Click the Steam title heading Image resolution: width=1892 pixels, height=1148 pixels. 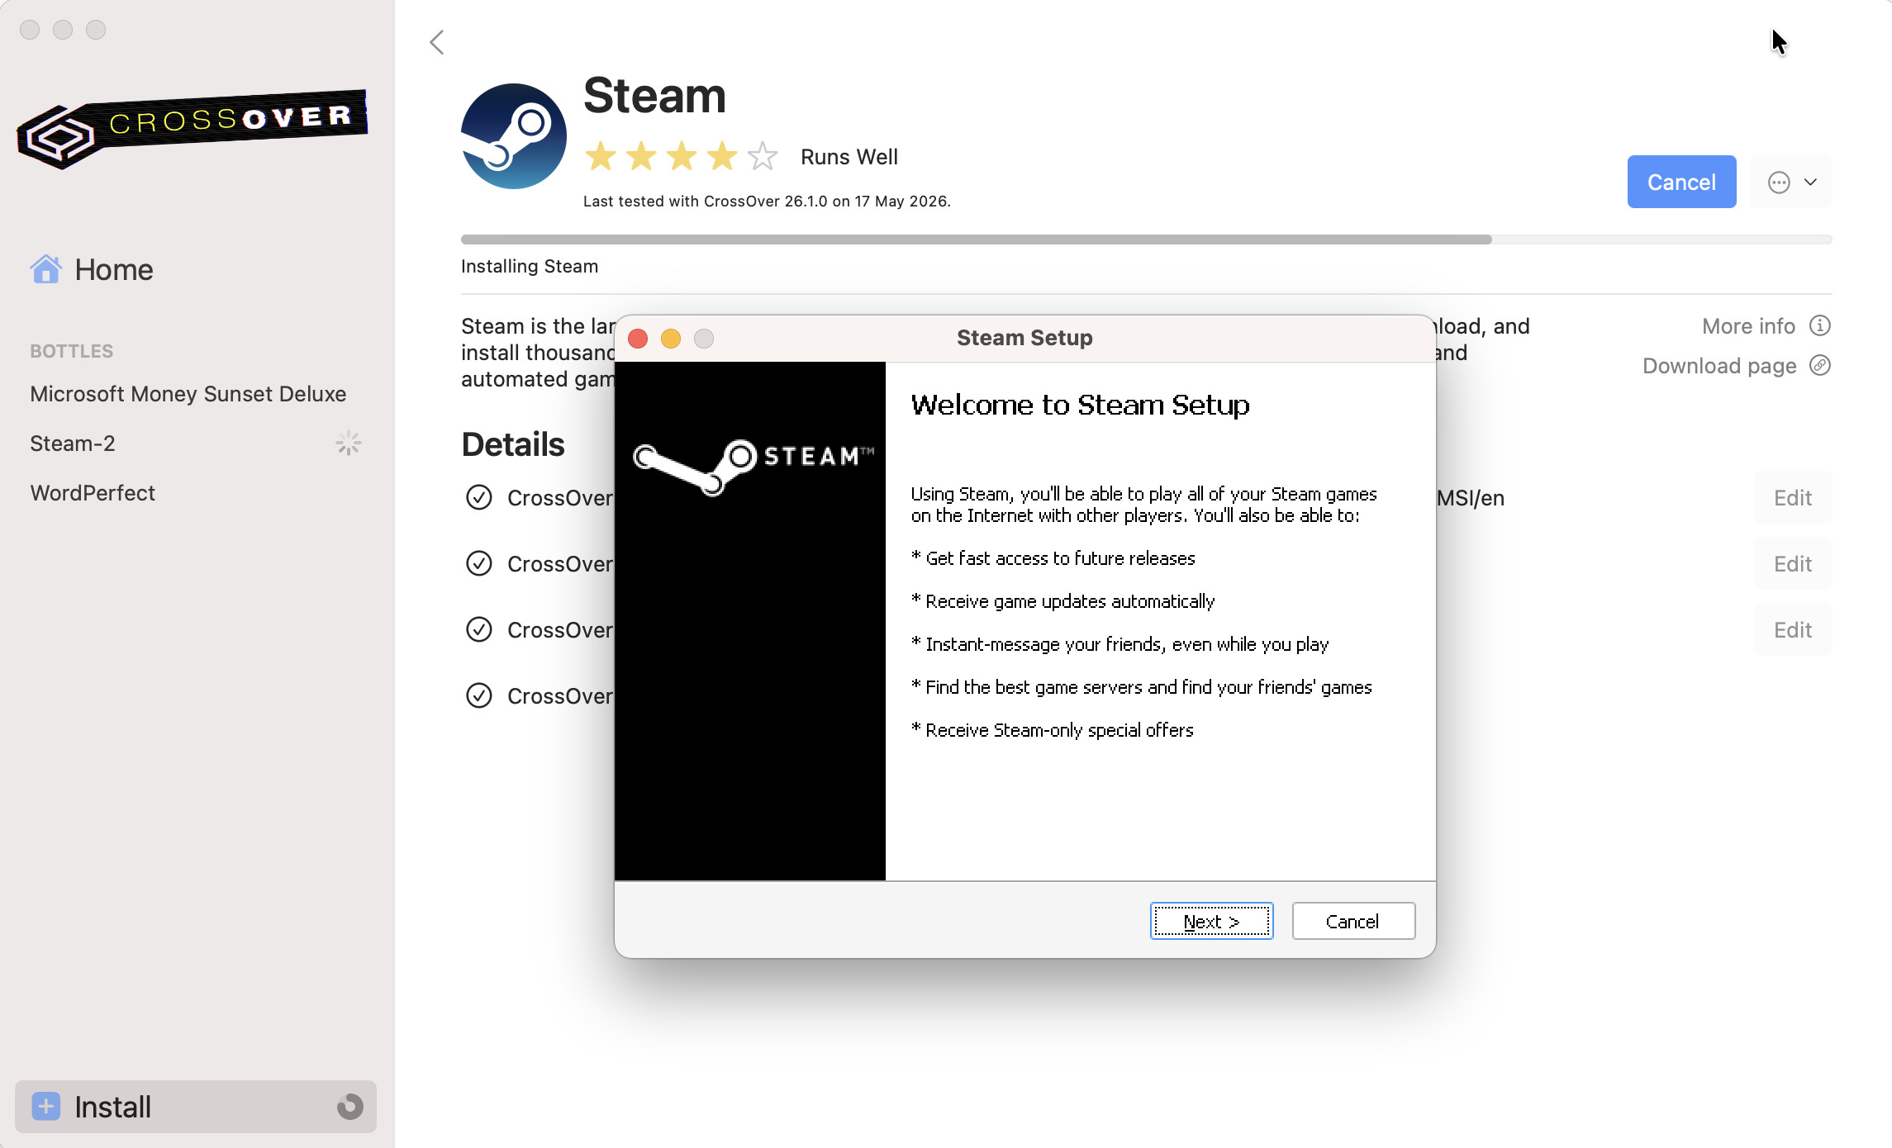654,96
